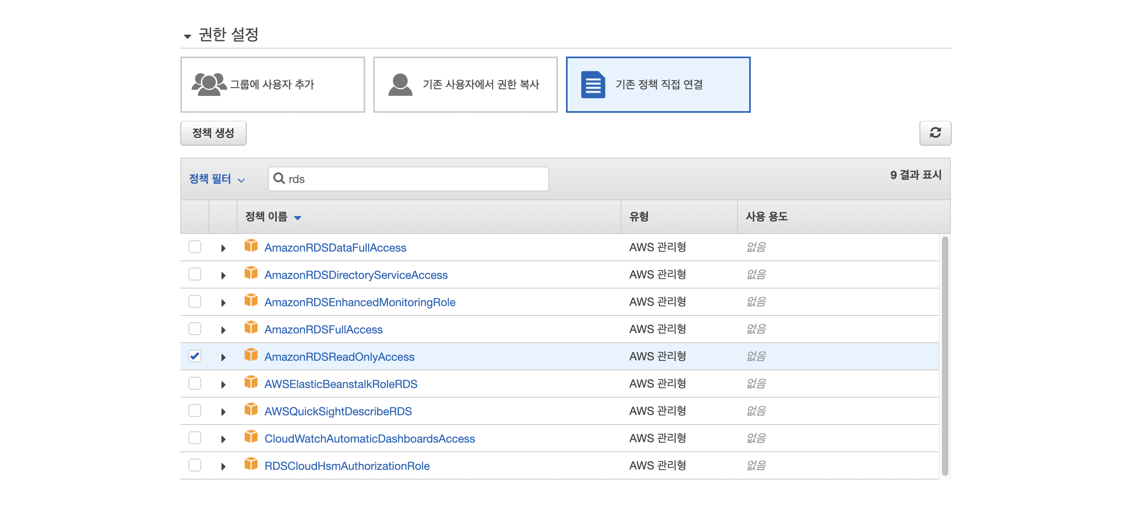Click the single user icon for 권한 복사
The image size is (1132, 508).
(400, 84)
